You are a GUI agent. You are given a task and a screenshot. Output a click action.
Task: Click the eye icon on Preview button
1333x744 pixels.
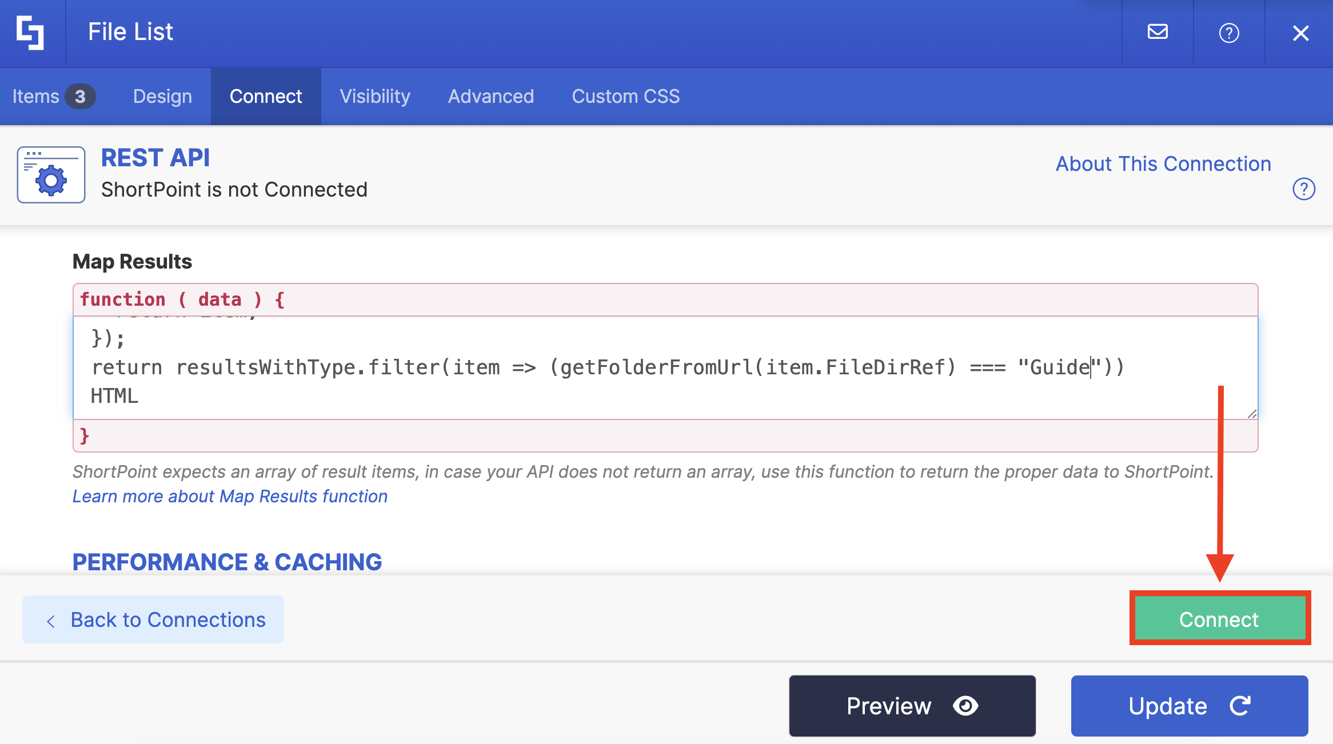click(x=965, y=706)
